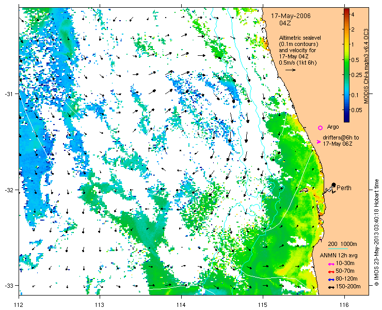Click the latitude axis label -32

[x=9, y=190]
